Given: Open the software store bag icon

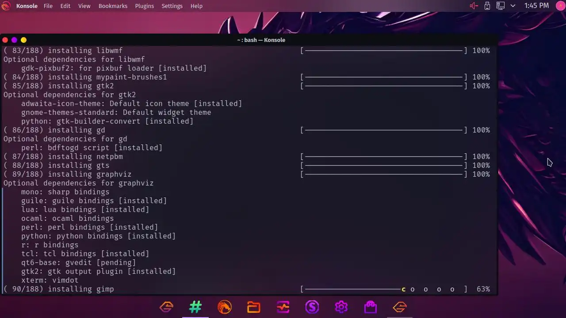Looking at the screenshot, I should point(371,307).
